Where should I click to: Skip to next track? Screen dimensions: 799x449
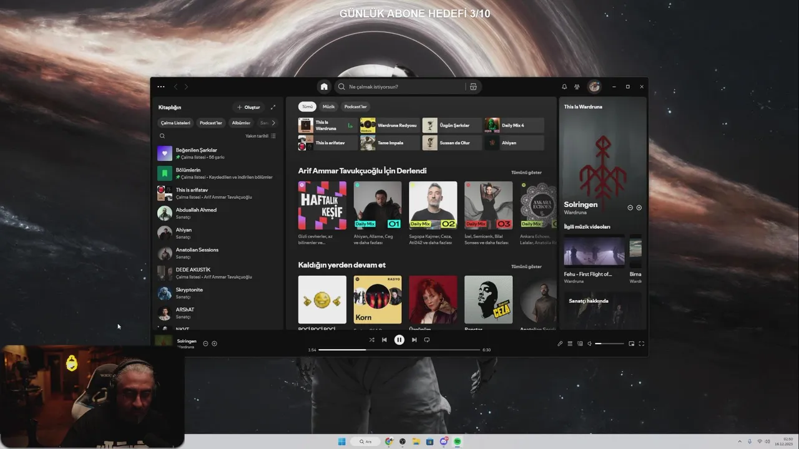(414, 340)
